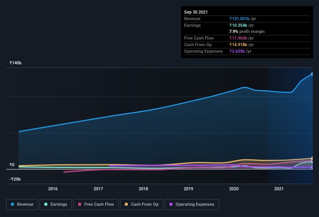The width and height of the screenshot is (319, 217).
Task: Click the ₹0 y-axis label
Action: (12, 165)
